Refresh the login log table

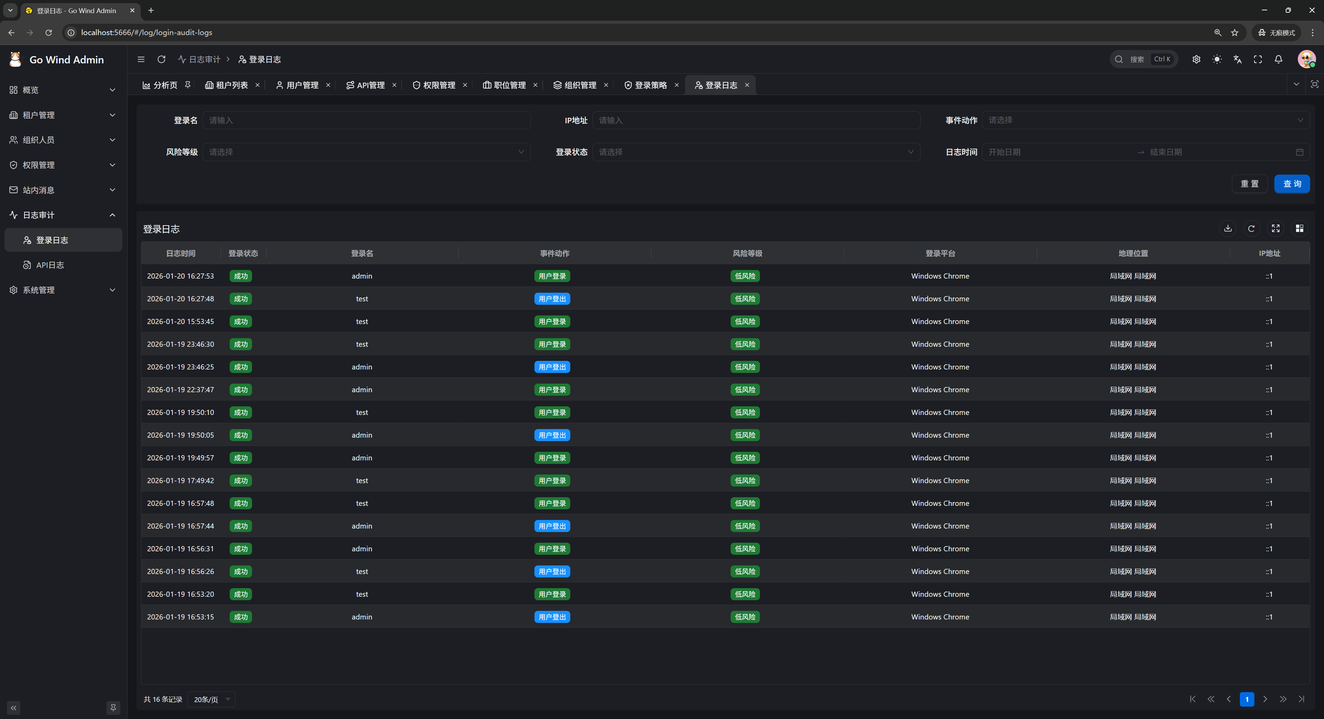pos(1252,228)
